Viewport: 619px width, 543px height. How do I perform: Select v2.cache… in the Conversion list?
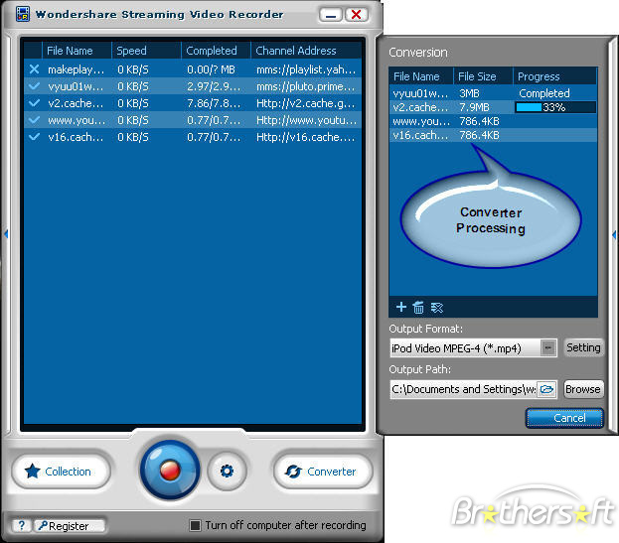[x=420, y=107]
